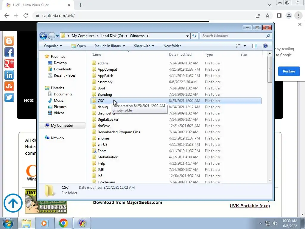Click the scroll-to-top arrow circle
The height and width of the screenshot is (229, 305).
[13, 203]
